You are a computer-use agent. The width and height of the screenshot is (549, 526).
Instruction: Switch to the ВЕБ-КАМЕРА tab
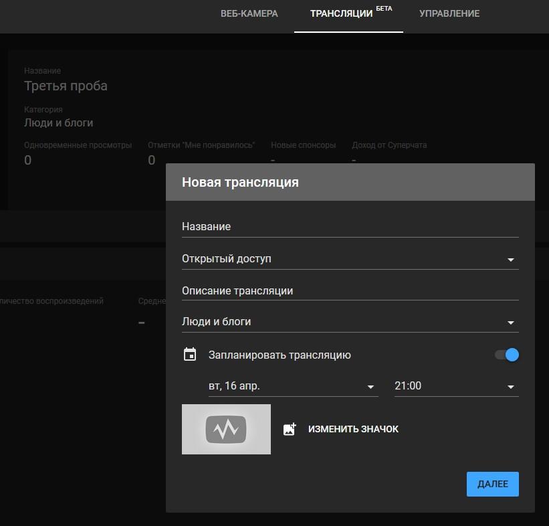[249, 14]
